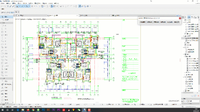Click the rightmost button in the floating plugin dialog
200x112 pixels.
(x=177, y=22)
